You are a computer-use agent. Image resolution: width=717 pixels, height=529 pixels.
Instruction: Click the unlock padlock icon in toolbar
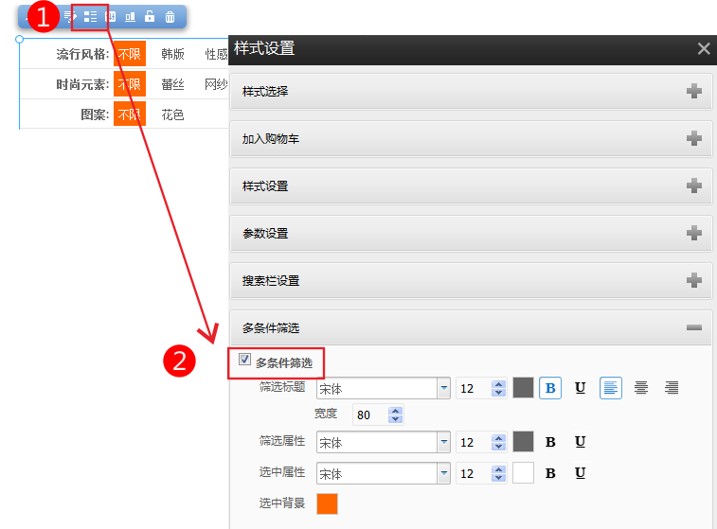(x=150, y=16)
